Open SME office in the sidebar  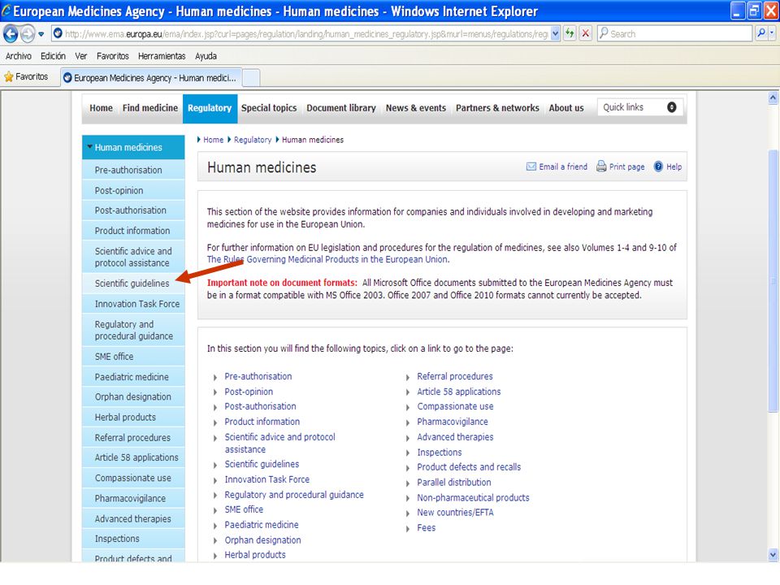(x=133, y=357)
